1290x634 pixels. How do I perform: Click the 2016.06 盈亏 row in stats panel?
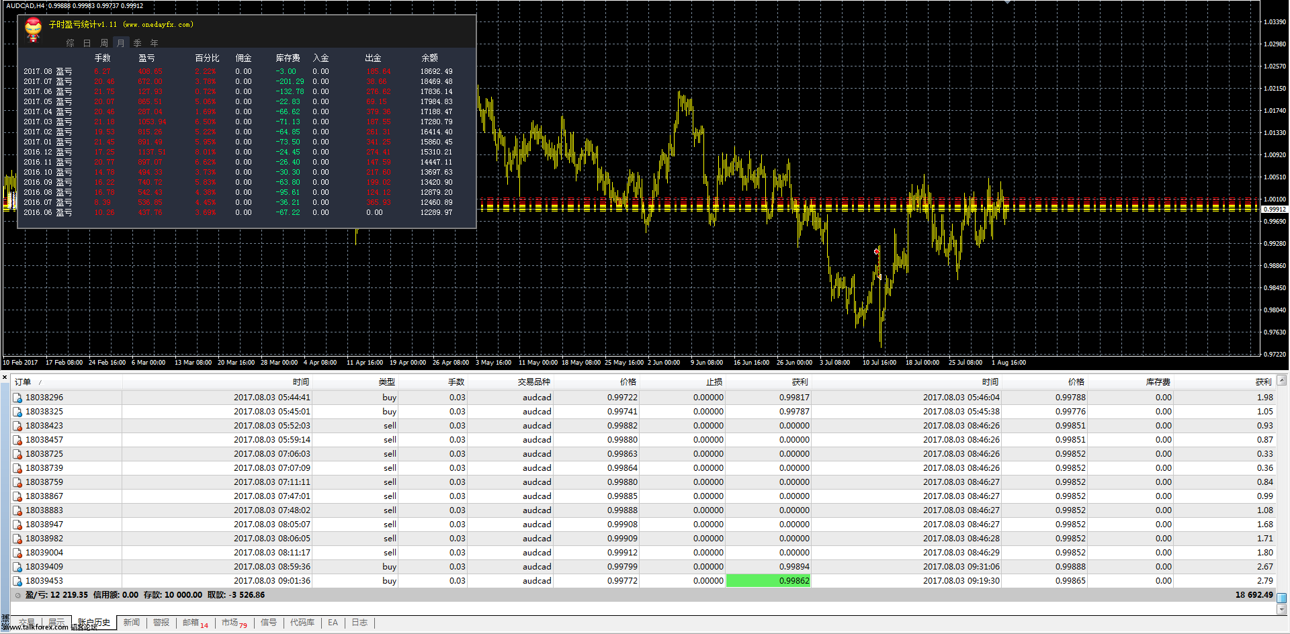pos(239,212)
